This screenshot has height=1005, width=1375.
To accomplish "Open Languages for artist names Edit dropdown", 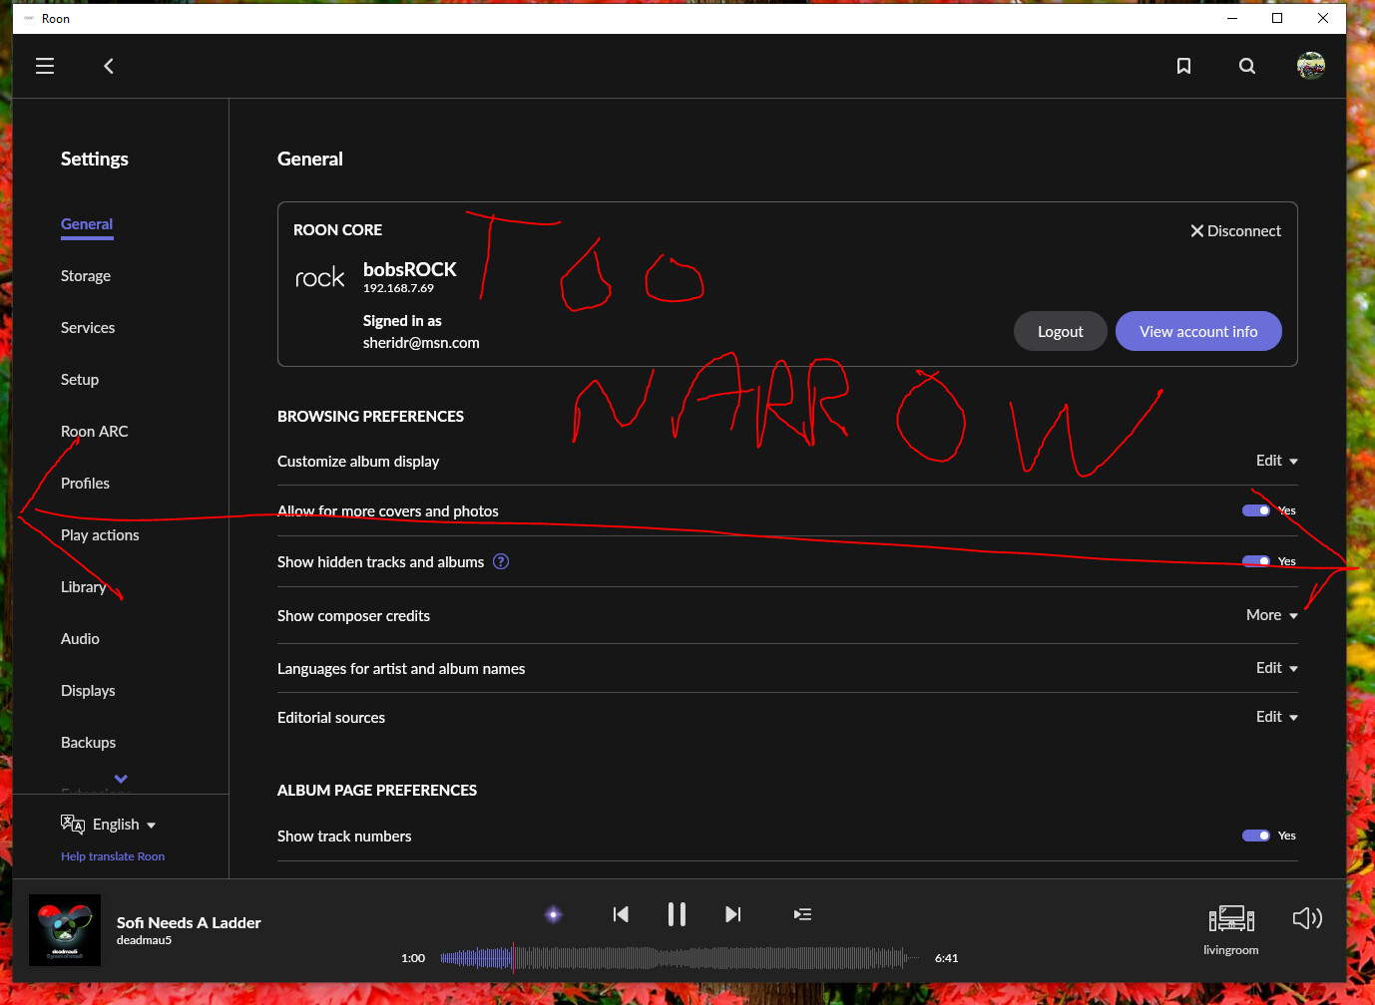I will pyautogui.click(x=1276, y=668).
